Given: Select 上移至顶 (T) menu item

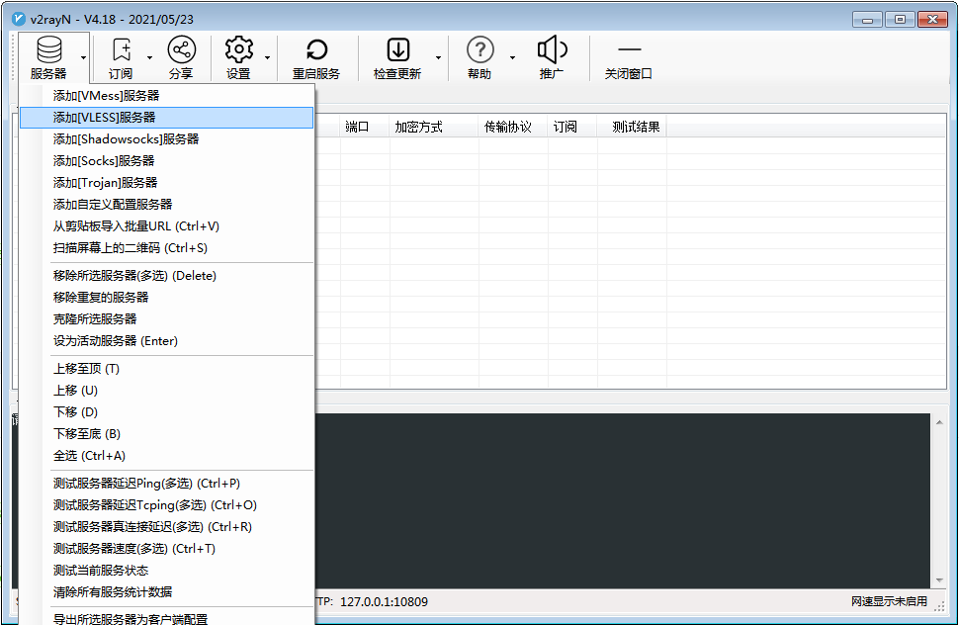Looking at the screenshot, I should point(166,369).
